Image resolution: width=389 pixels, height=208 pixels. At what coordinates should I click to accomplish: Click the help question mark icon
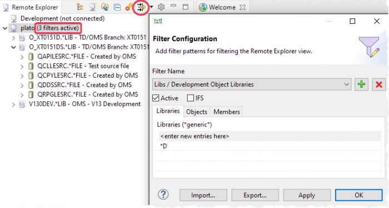(163, 195)
